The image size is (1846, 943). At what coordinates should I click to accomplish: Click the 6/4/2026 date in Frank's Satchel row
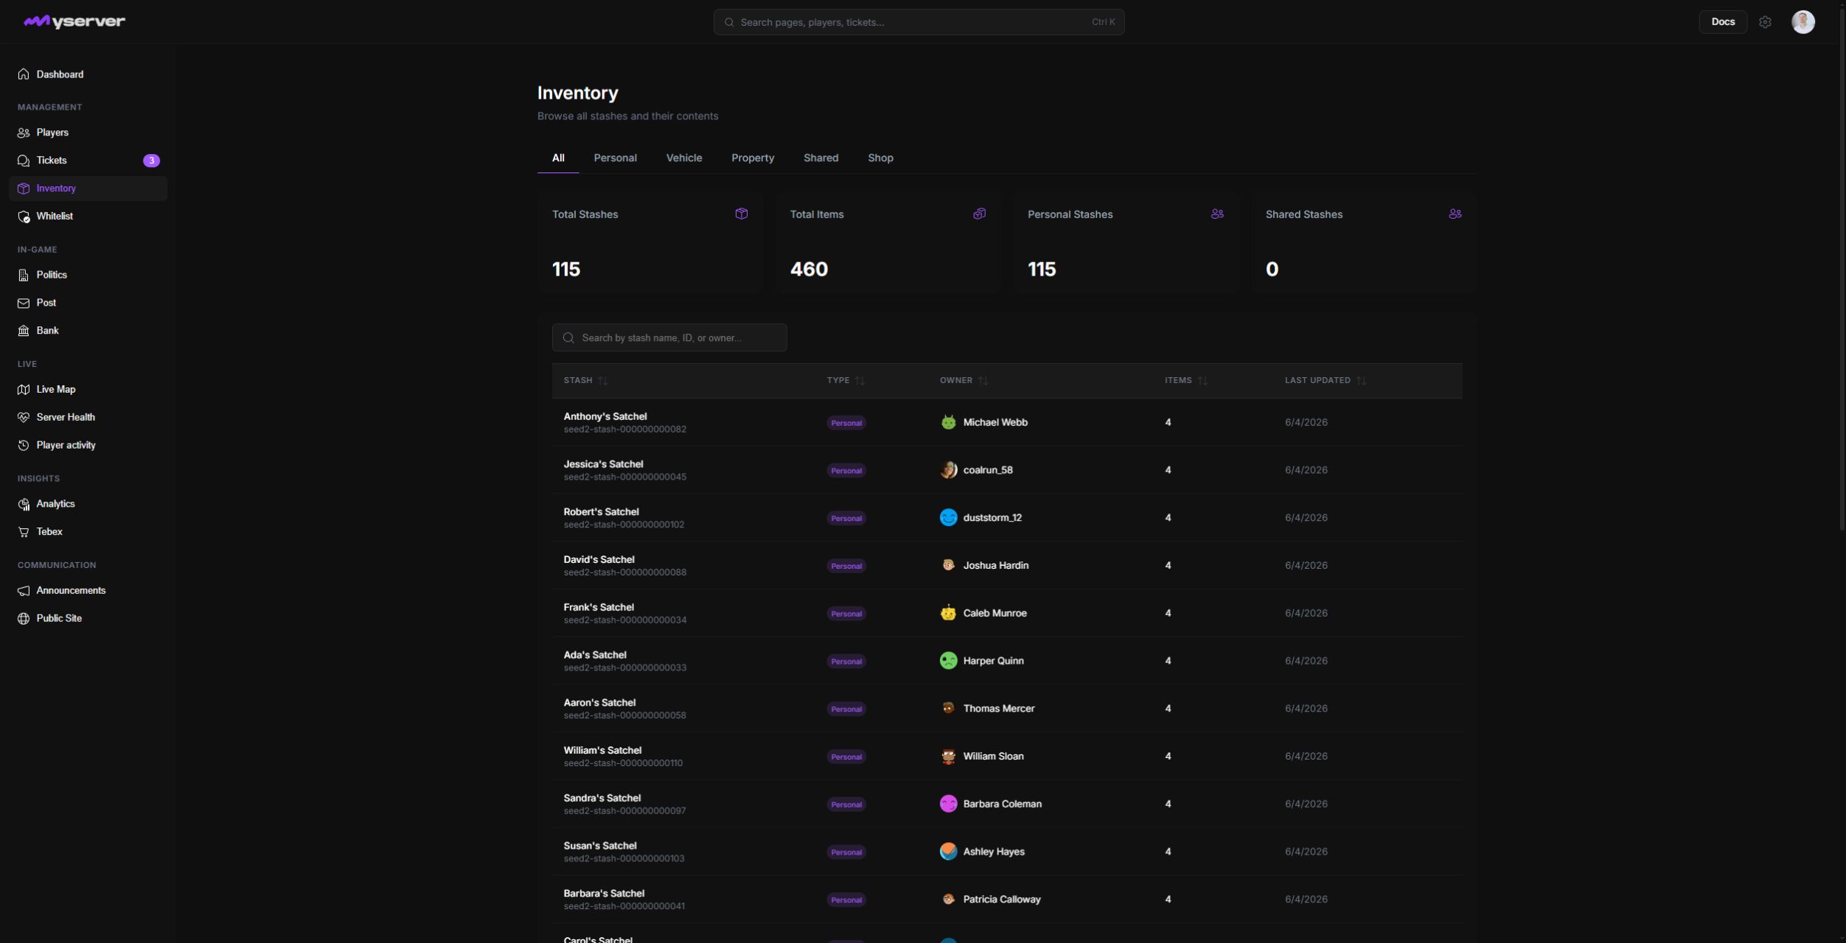1306,613
